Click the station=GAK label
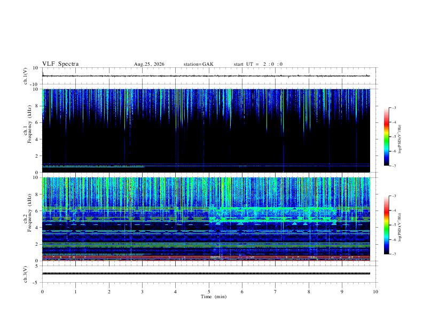Image resolution: width=423 pixels, height=327 pixels. pyautogui.click(x=198, y=64)
